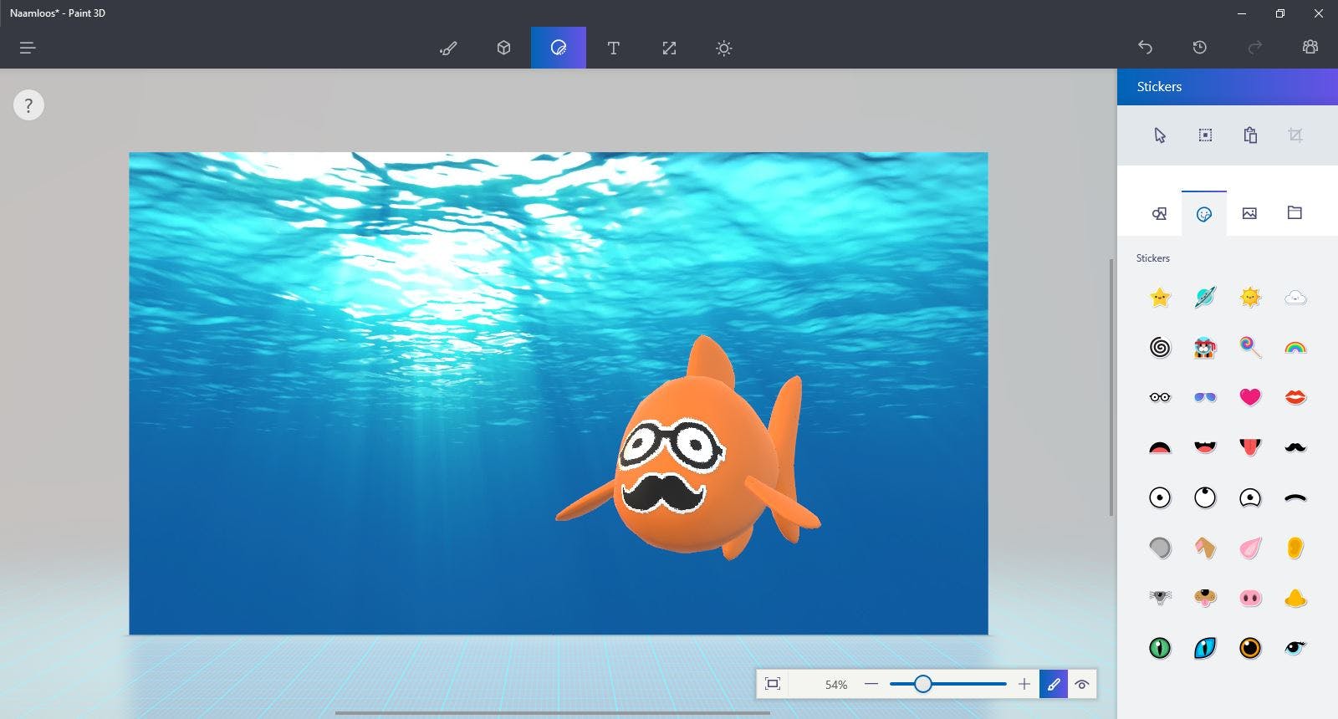Switch to the custom stickers folder tab
Screen dimensions: 1338x719
pos(1295,213)
